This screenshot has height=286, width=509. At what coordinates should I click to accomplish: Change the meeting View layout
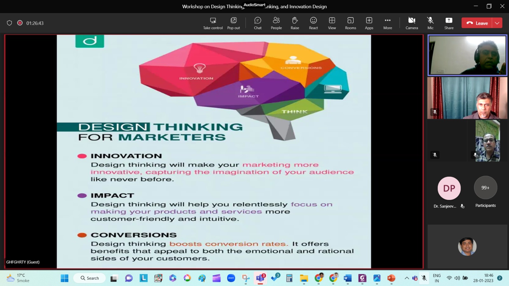(x=332, y=23)
